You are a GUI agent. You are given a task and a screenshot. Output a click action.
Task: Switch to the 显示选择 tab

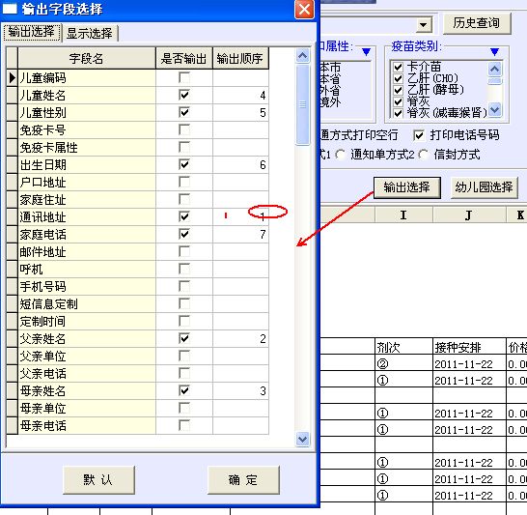point(90,33)
